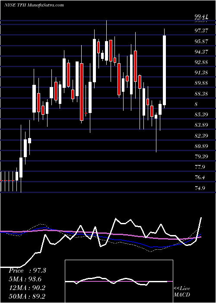The height and width of the screenshot is (303, 216).
Task: Click the '50MA : 89.2' readout
Action: (27, 296)
